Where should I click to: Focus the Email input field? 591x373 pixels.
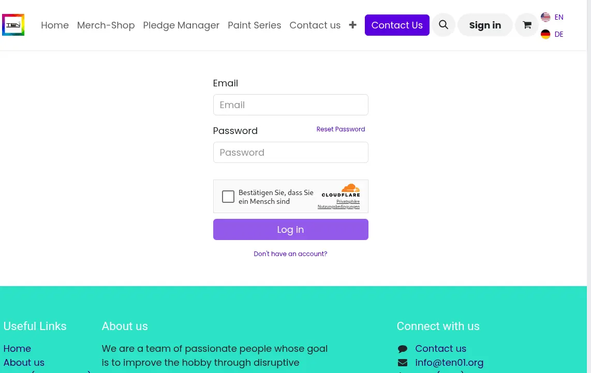[291, 105]
